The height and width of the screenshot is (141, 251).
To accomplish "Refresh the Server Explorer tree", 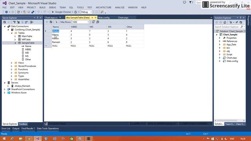I will pos(4,22).
